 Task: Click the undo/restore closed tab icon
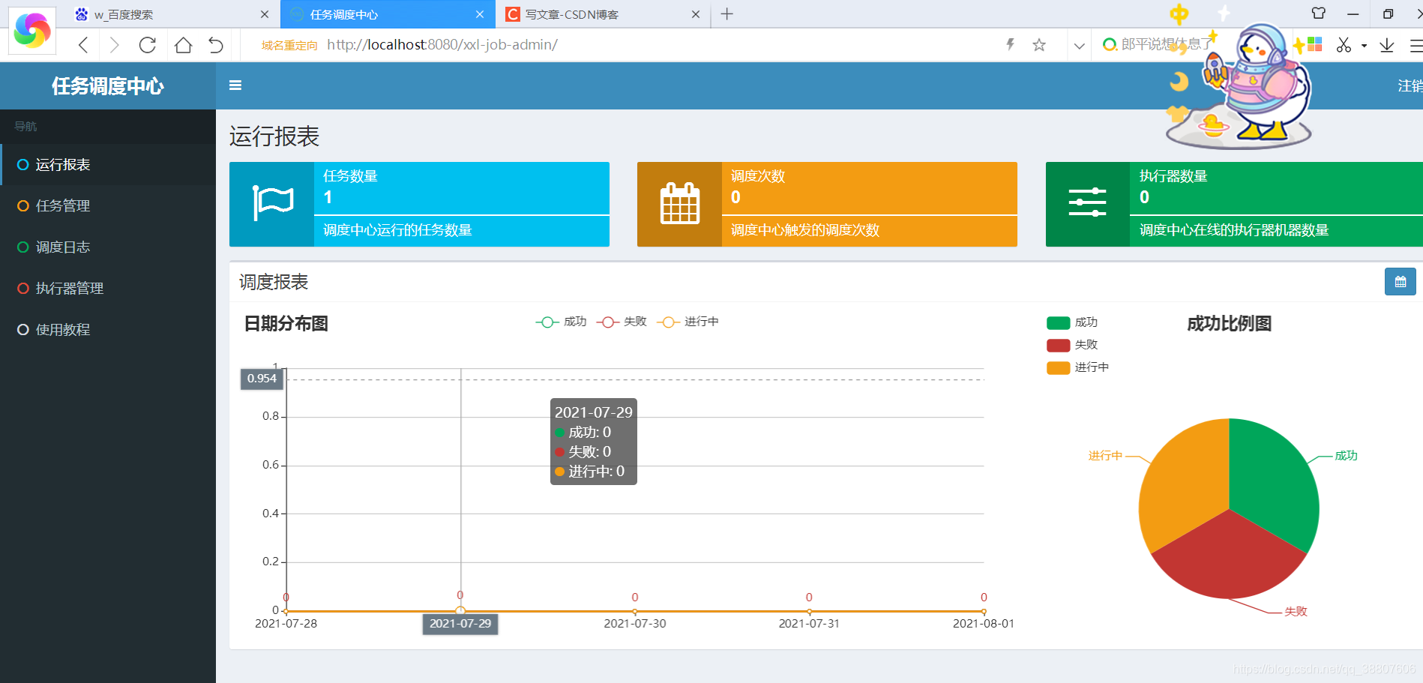216,45
